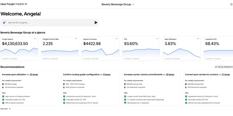This screenshot has width=233, height=116.
Task: Focus the Ask me for insights field
Action: tap(50, 23)
